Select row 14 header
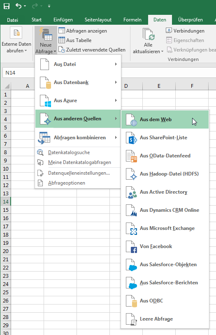 coord(5,201)
